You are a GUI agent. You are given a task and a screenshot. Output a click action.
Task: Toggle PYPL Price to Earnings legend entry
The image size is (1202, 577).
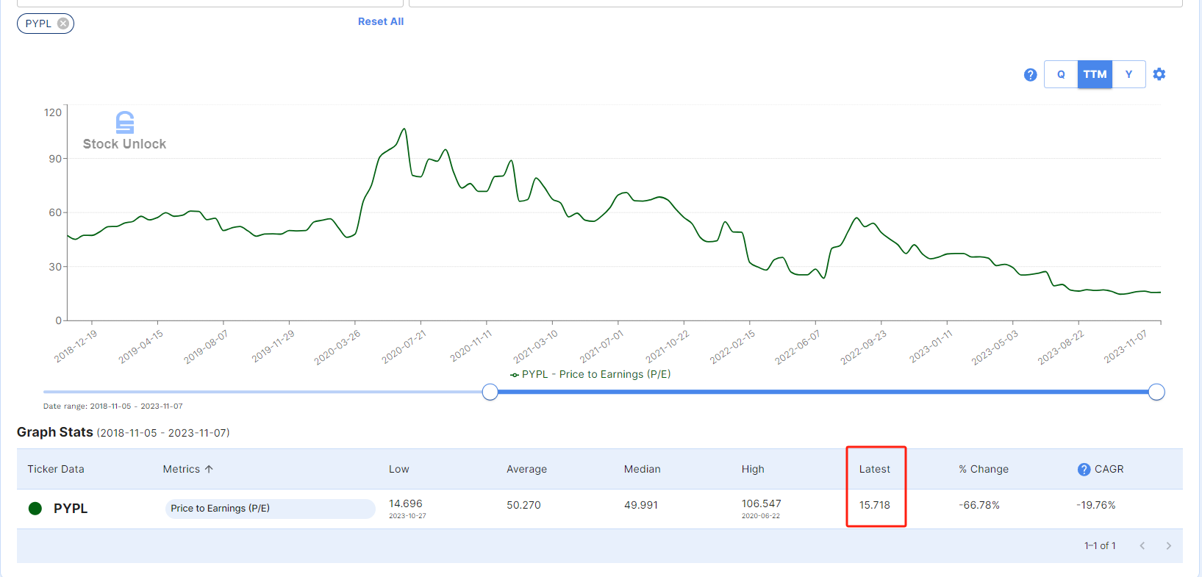point(590,374)
